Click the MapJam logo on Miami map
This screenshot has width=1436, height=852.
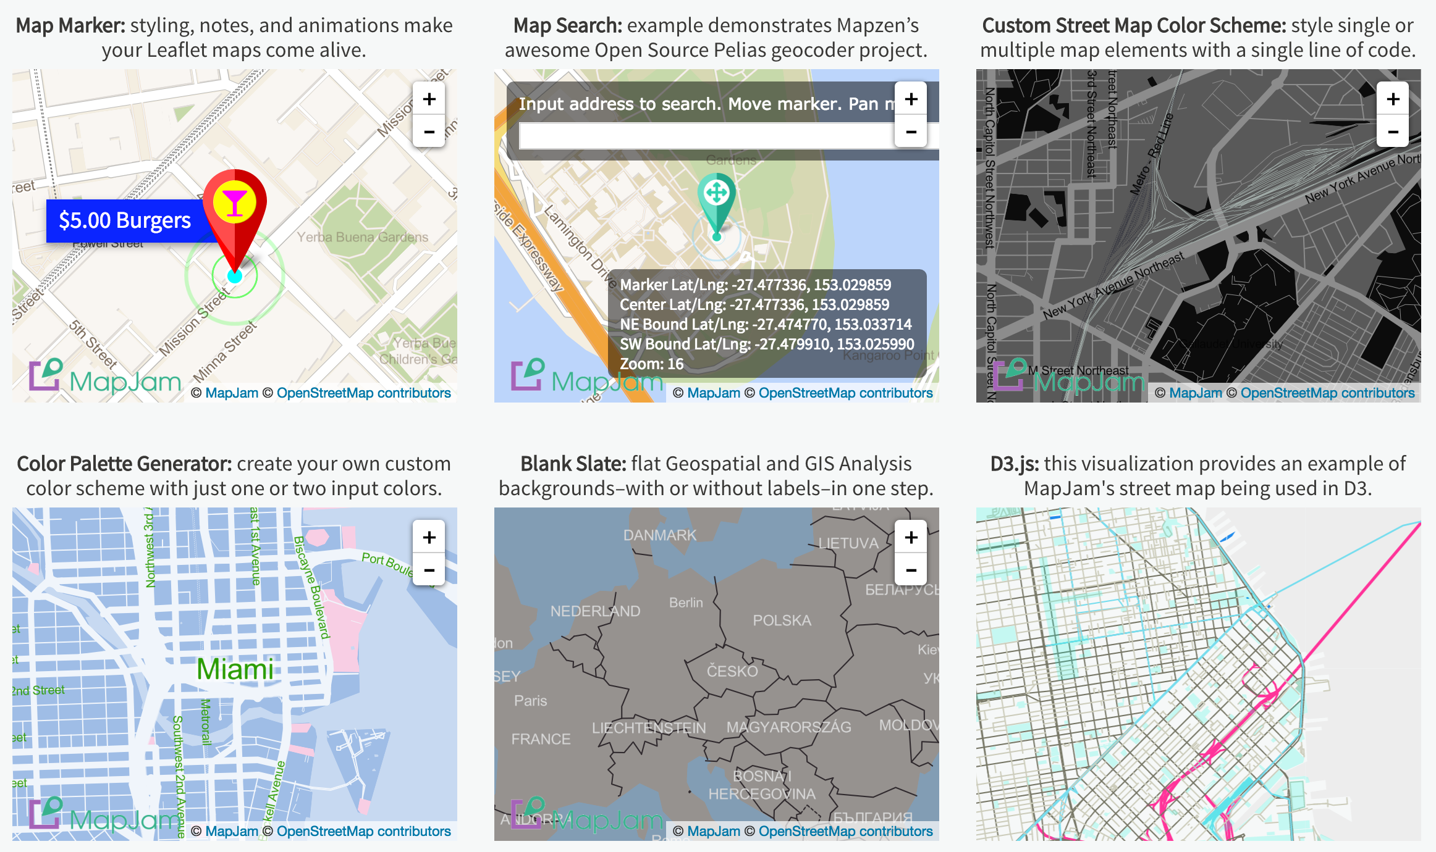[x=105, y=815]
